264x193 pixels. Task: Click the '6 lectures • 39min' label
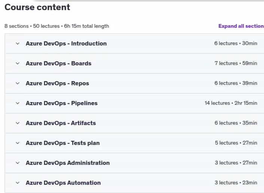pyautogui.click(x=236, y=83)
